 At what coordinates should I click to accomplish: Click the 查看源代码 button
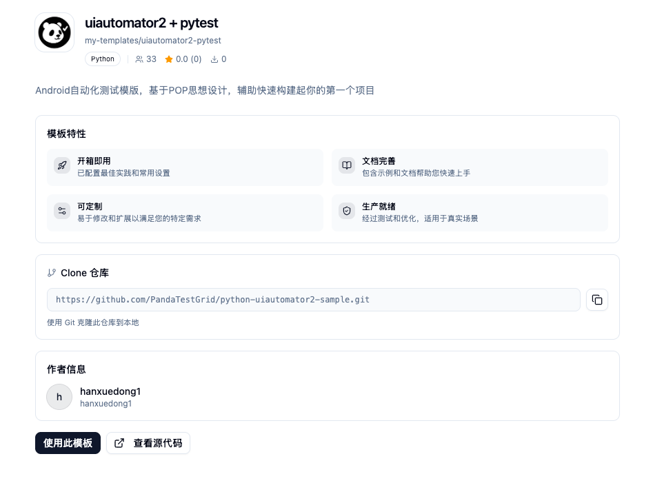148,443
